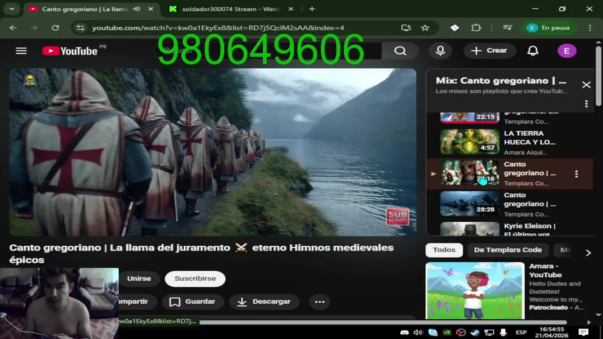This screenshot has width=603, height=339.
Task: Click the page vertical scrollbar
Action: click(598, 75)
